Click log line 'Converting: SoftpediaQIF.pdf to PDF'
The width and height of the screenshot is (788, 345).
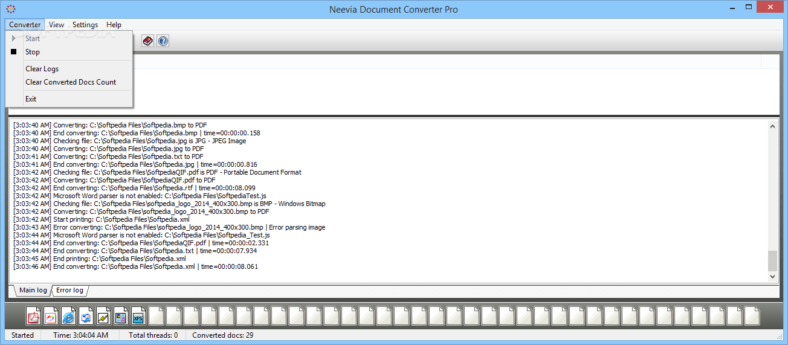click(114, 180)
